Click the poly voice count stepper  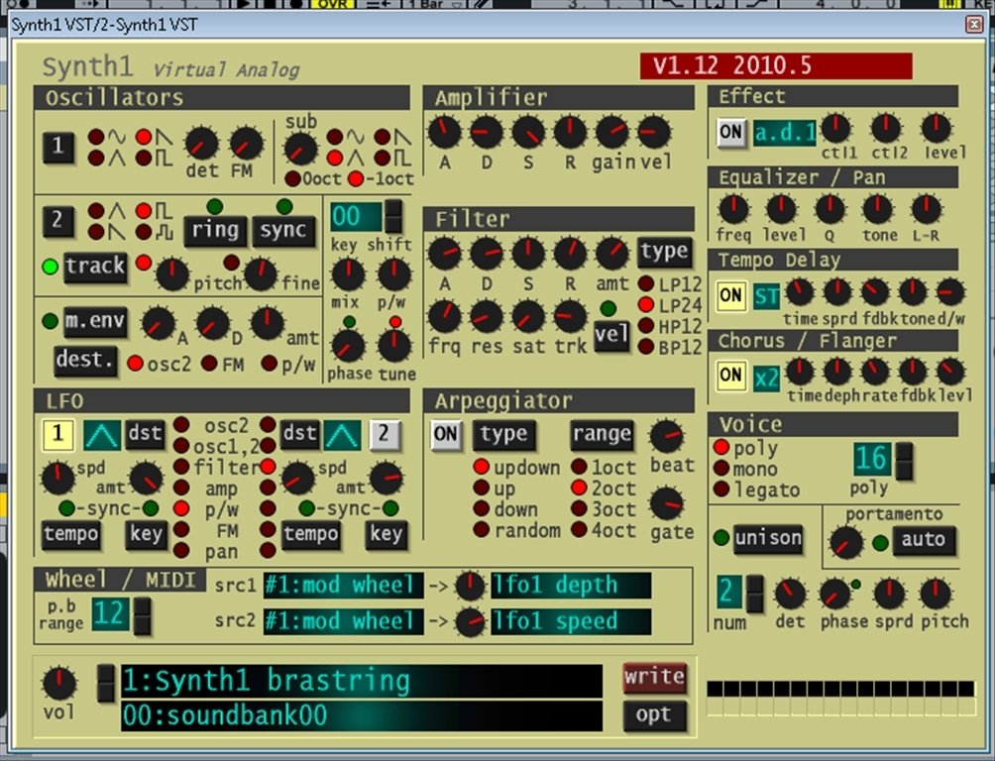point(904,461)
